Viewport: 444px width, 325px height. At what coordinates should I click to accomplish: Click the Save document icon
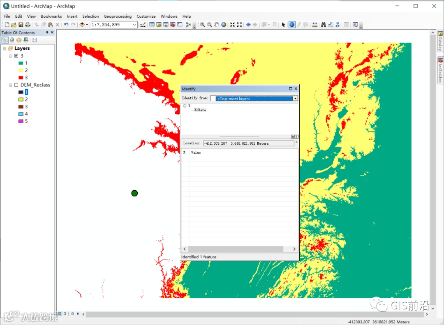coord(21,25)
